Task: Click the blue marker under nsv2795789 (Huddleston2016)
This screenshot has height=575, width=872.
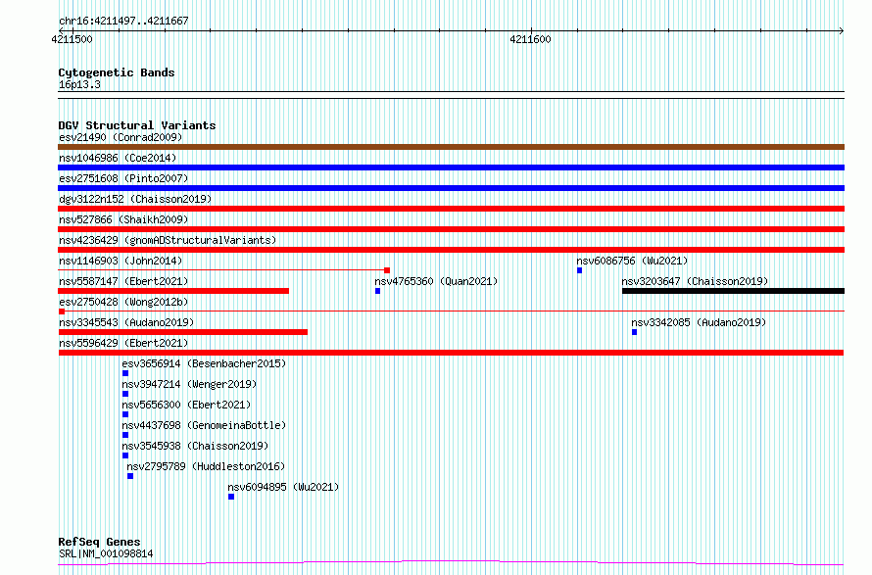Action: pyautogui.click(x=130, y=476)
